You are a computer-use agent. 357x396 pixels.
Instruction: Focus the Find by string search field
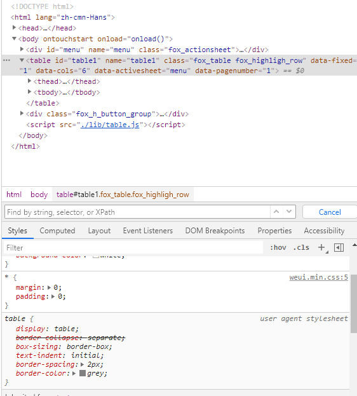coord(137,212)
